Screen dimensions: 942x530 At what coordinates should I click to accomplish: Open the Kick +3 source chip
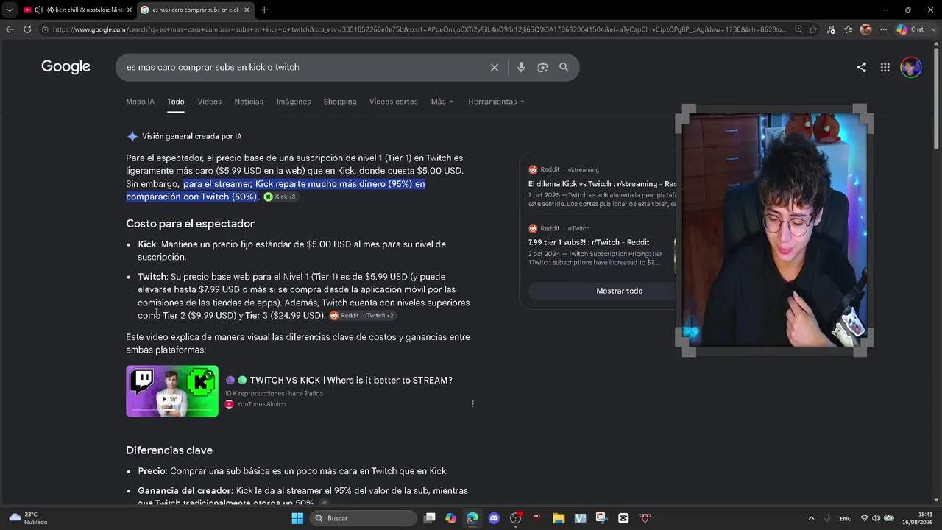[x=280, y=197]
